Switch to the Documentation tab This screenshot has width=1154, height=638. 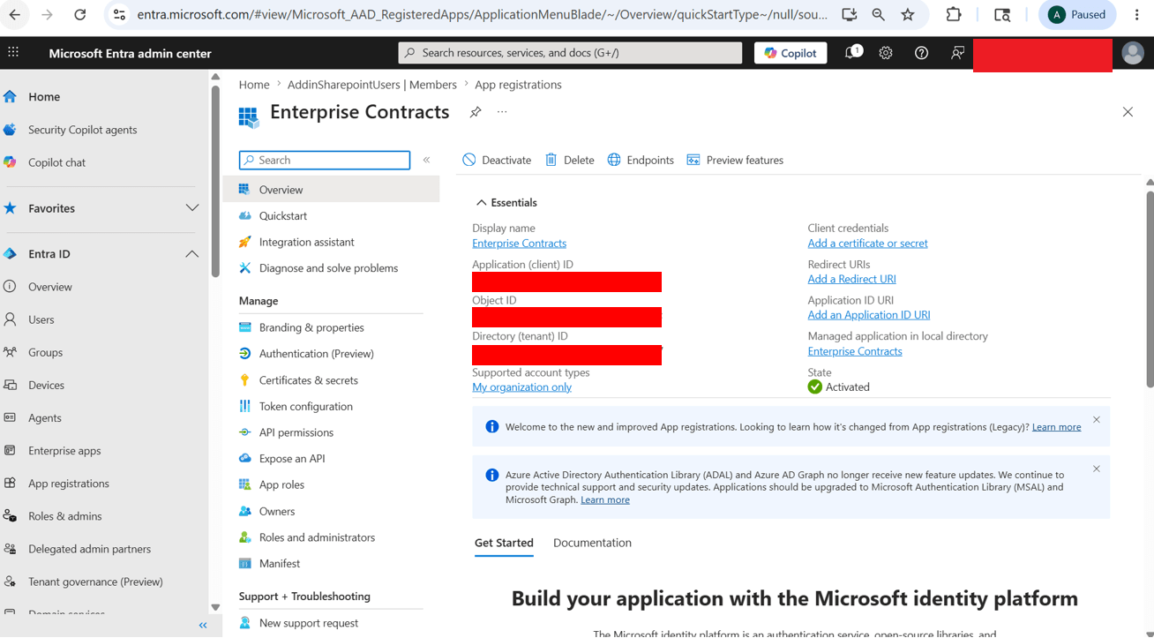click(x=592, y=543)
